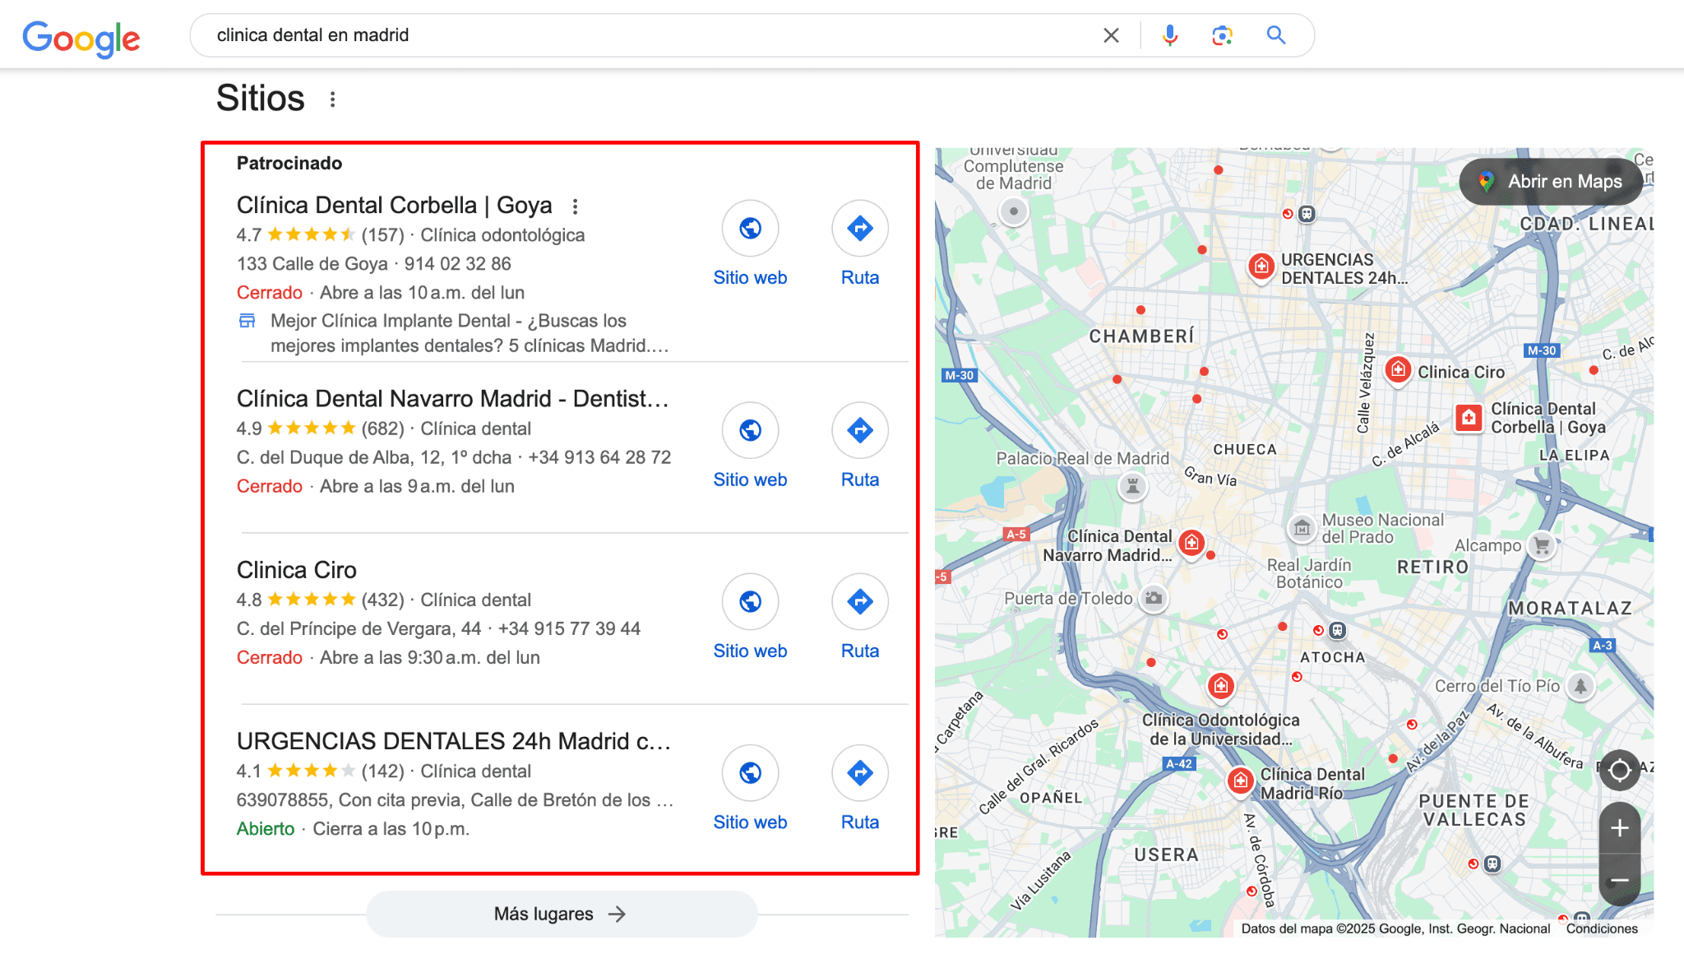
Task: Click Museo Nacional del Prado marker
Action: (1302, 528)
